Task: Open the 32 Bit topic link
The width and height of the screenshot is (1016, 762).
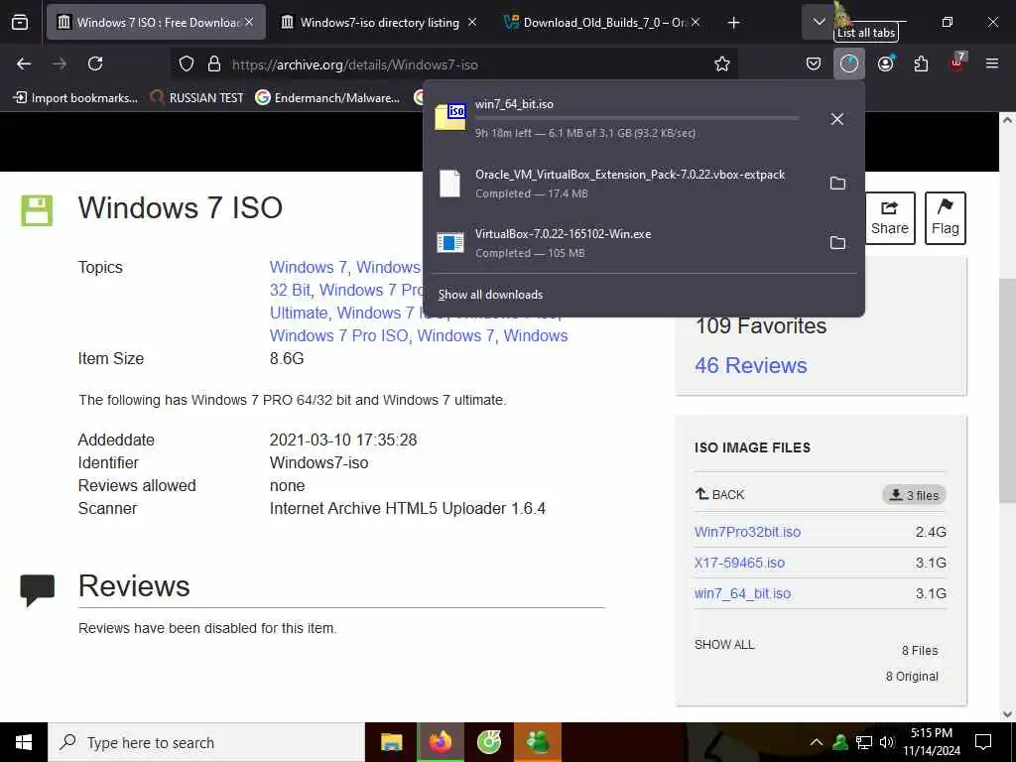Action: coord(290,290)
